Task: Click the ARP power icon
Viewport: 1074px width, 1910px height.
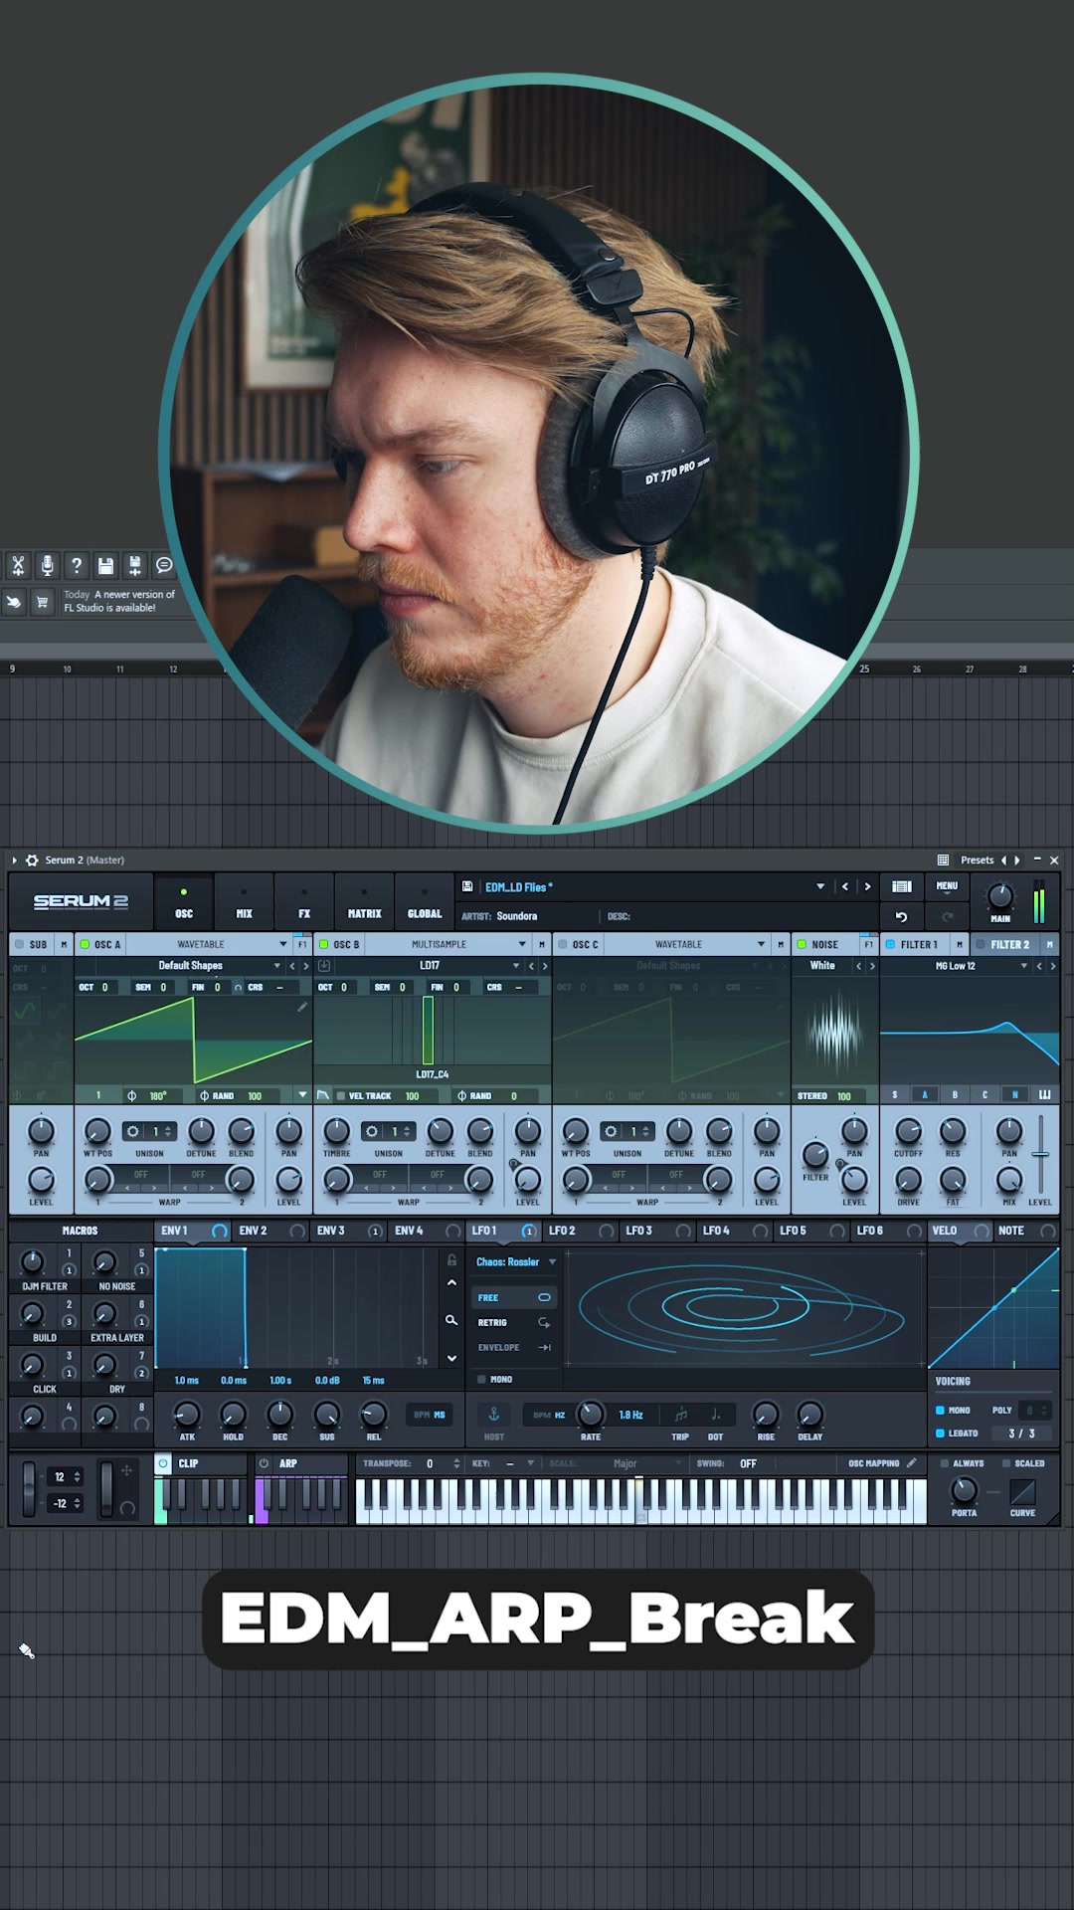Action: (x=264, y=1463)
